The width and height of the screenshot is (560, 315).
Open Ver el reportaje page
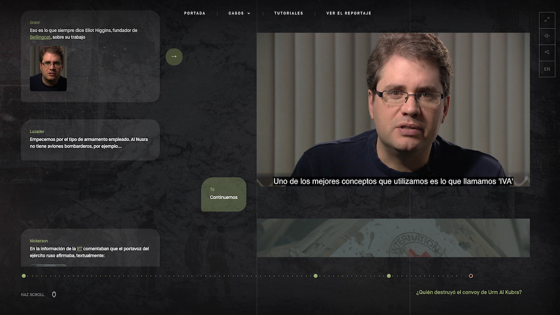348,13
